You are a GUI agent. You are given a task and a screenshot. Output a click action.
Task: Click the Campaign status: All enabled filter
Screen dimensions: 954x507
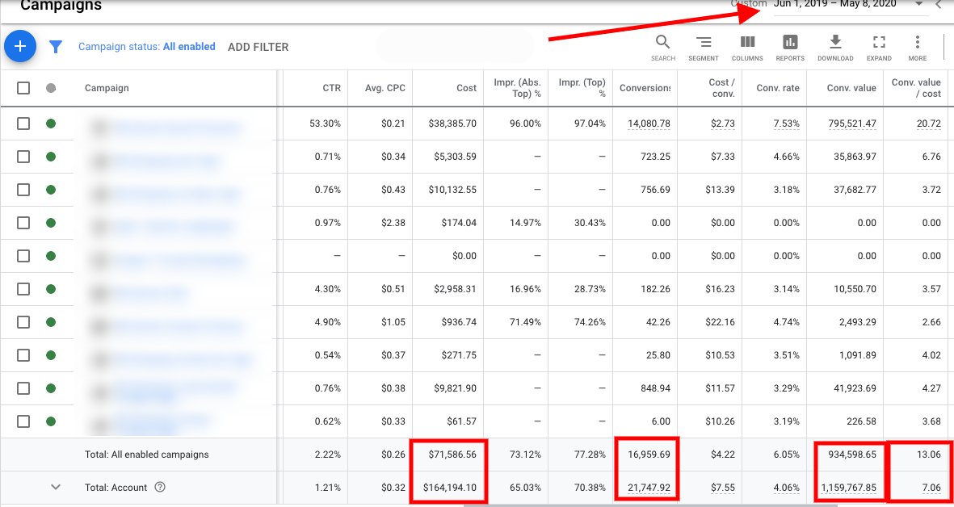point(146,47)
